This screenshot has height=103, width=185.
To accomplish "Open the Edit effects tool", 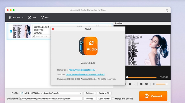I will (45, 17).
